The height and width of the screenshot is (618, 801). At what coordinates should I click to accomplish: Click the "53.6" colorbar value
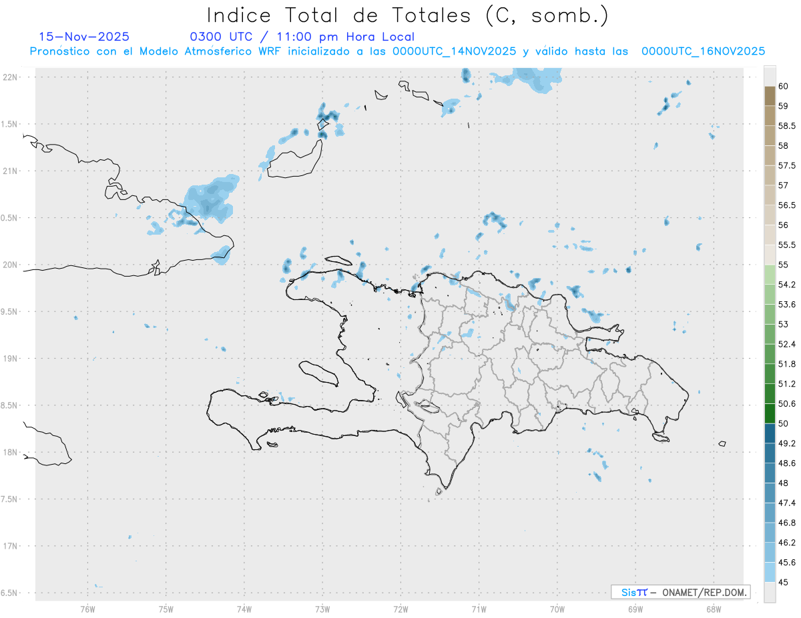tap(787, 305)
